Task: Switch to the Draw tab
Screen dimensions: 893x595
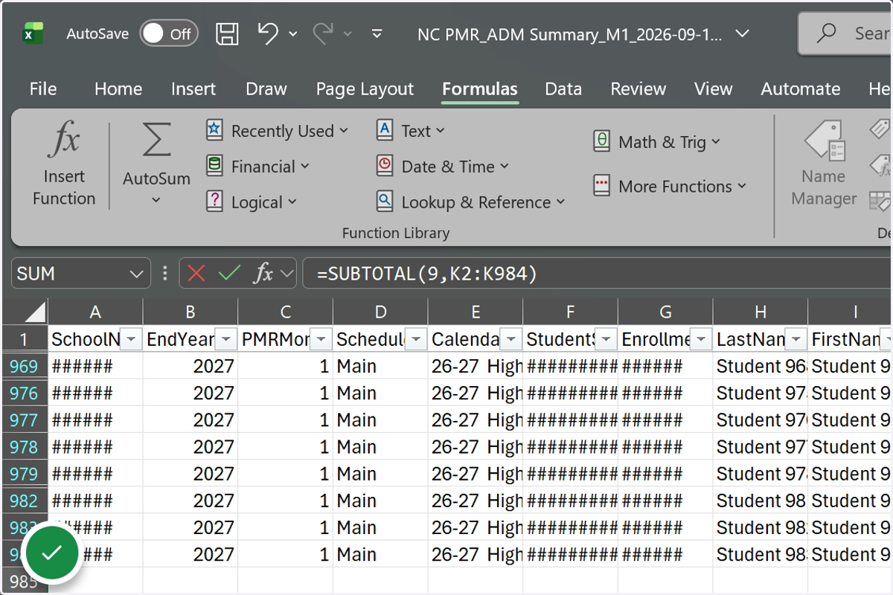Action: pyautogui.click(x=266, y=89)
